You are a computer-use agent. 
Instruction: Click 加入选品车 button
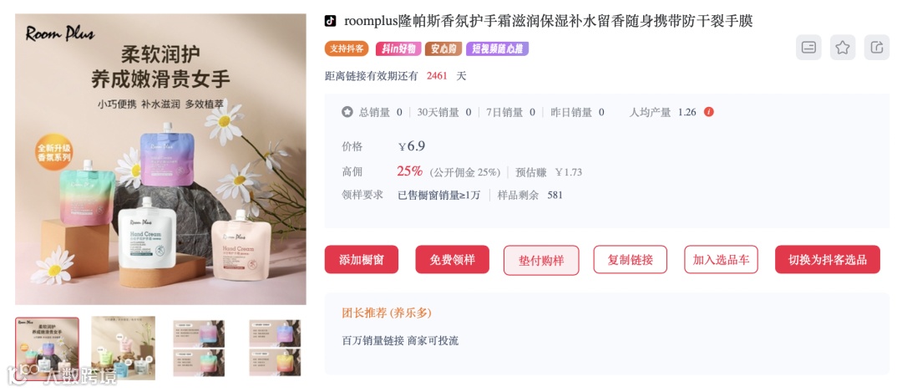click(721, 260)
